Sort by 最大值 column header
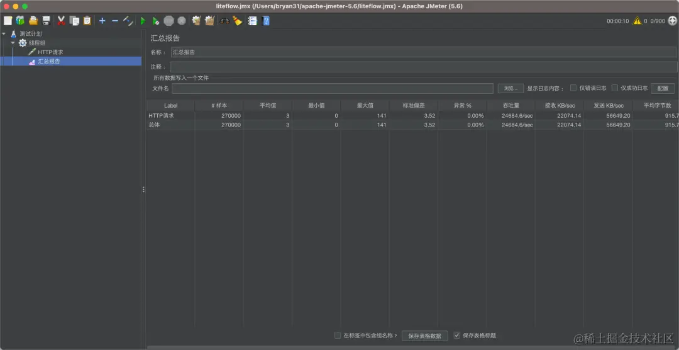Screen dimensions: 679x350 [x=365, y=105]
